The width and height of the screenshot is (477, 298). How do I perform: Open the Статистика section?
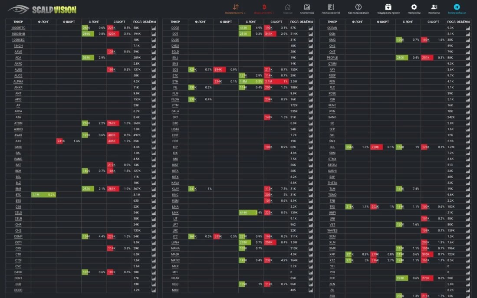pyautogui.click(x=307, y=9)
